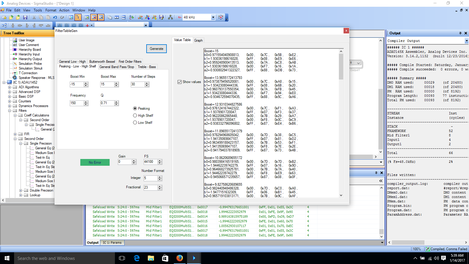Click the Value Table vertical scrollbar
Viewport: 469px width, 264px height.
point(341,123)
